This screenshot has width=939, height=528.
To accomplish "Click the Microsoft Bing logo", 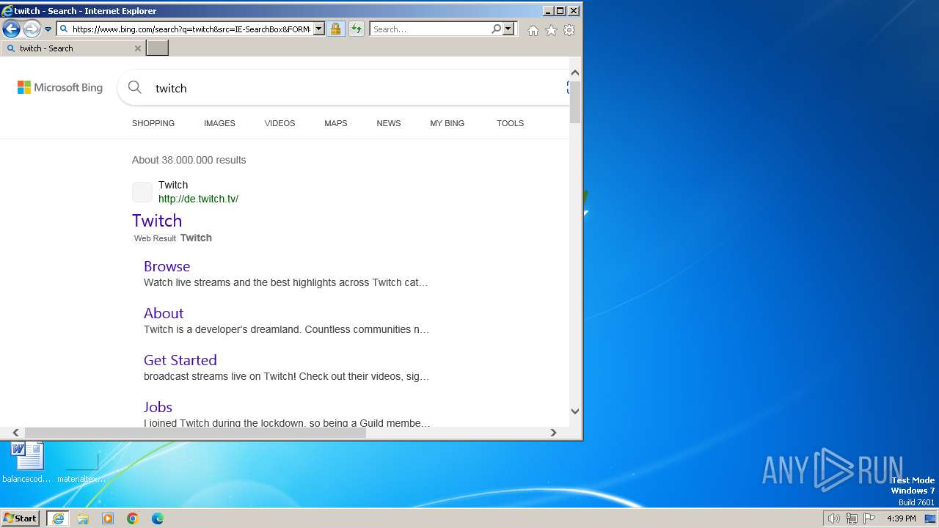I will coord(60,87).
